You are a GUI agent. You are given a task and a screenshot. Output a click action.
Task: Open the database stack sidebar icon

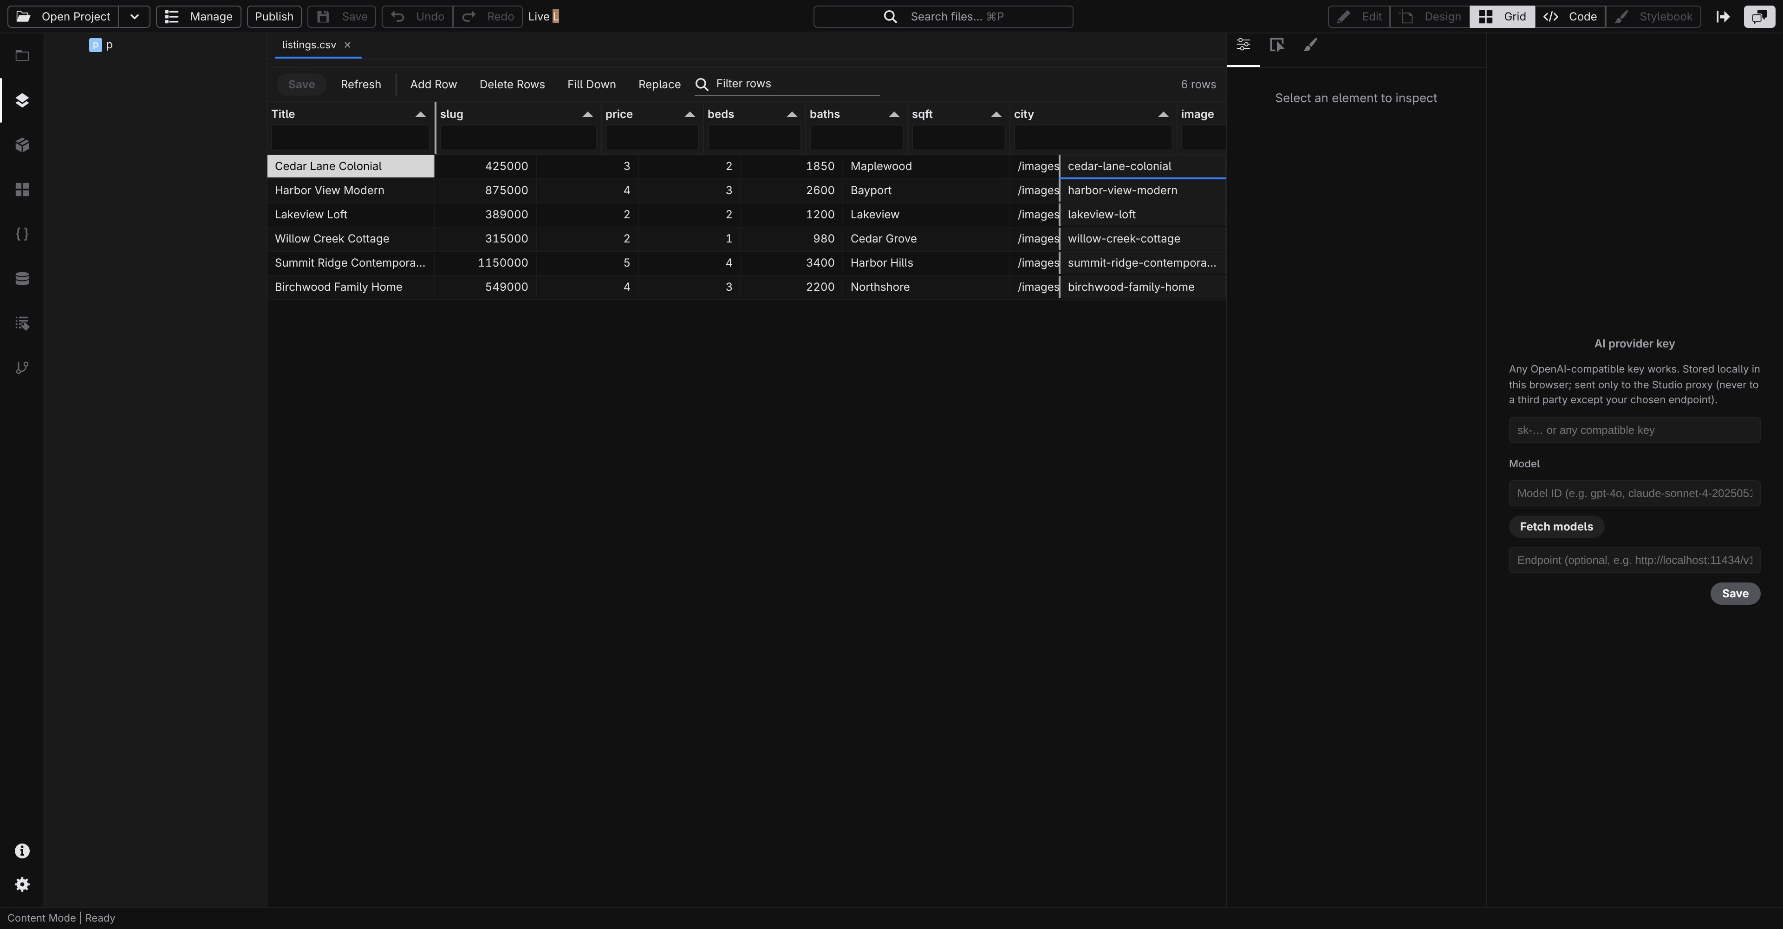pyautogui.click(x=22, y=278)
